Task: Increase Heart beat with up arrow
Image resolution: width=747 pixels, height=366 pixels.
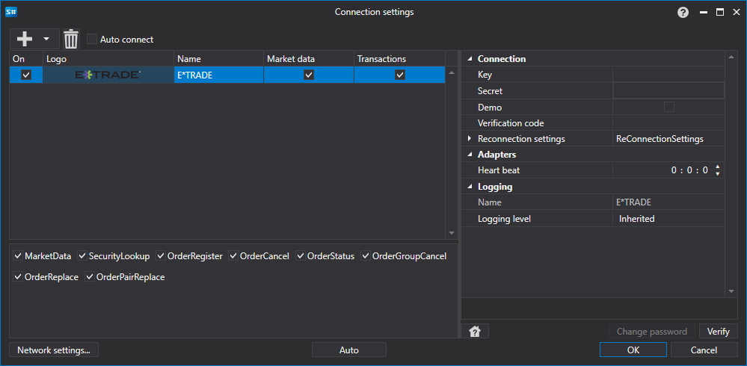Action: [x=717, y=167]
